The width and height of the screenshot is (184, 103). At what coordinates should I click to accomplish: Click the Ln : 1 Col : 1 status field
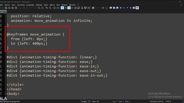122,101
